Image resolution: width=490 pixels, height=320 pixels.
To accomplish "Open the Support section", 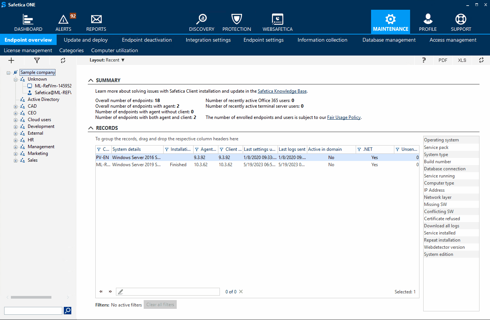I will tap(461, 22).
